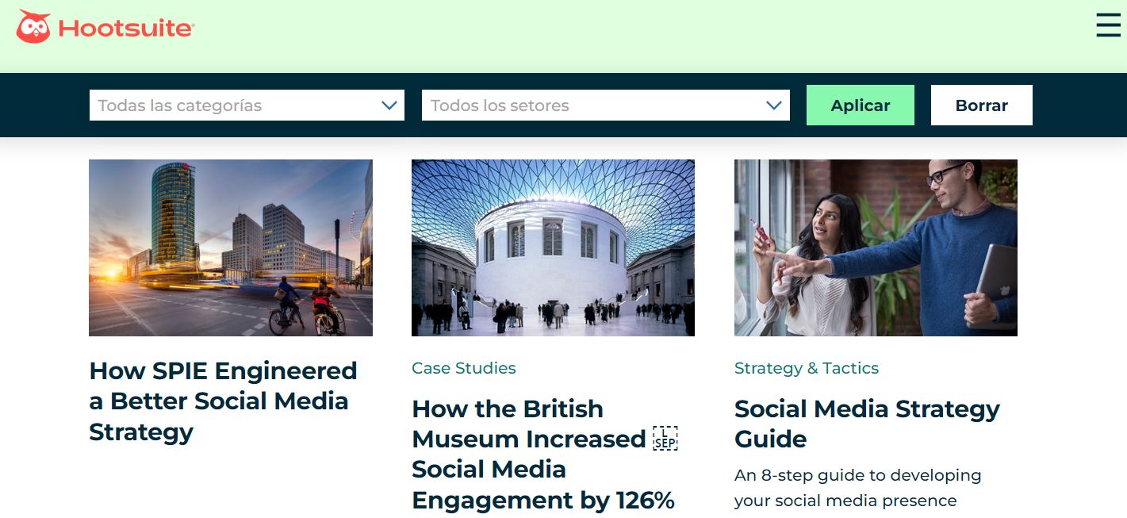Image resolution: width=1127 pixels, height=518 pixels.
Task: Click the 8-step guide description text
Action: click(x=857, y=488)
